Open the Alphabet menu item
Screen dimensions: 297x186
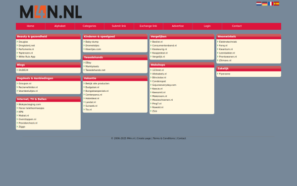click(x=60, y=26)
